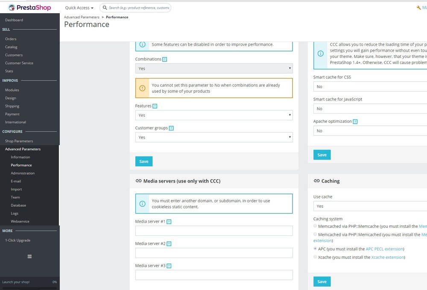Open Stats in the sidebar

(x=9, y=71)
